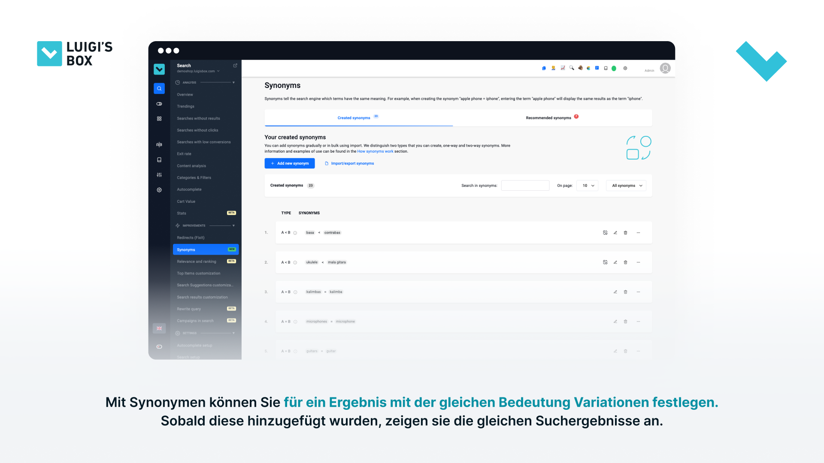The height and width of the screenshot is (463, 824).
Task: Open the All synonyms filter dropdown
Action: coord(626,186)
